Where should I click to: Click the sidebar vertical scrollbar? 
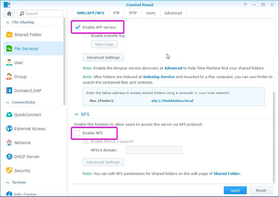coord(64,61)
